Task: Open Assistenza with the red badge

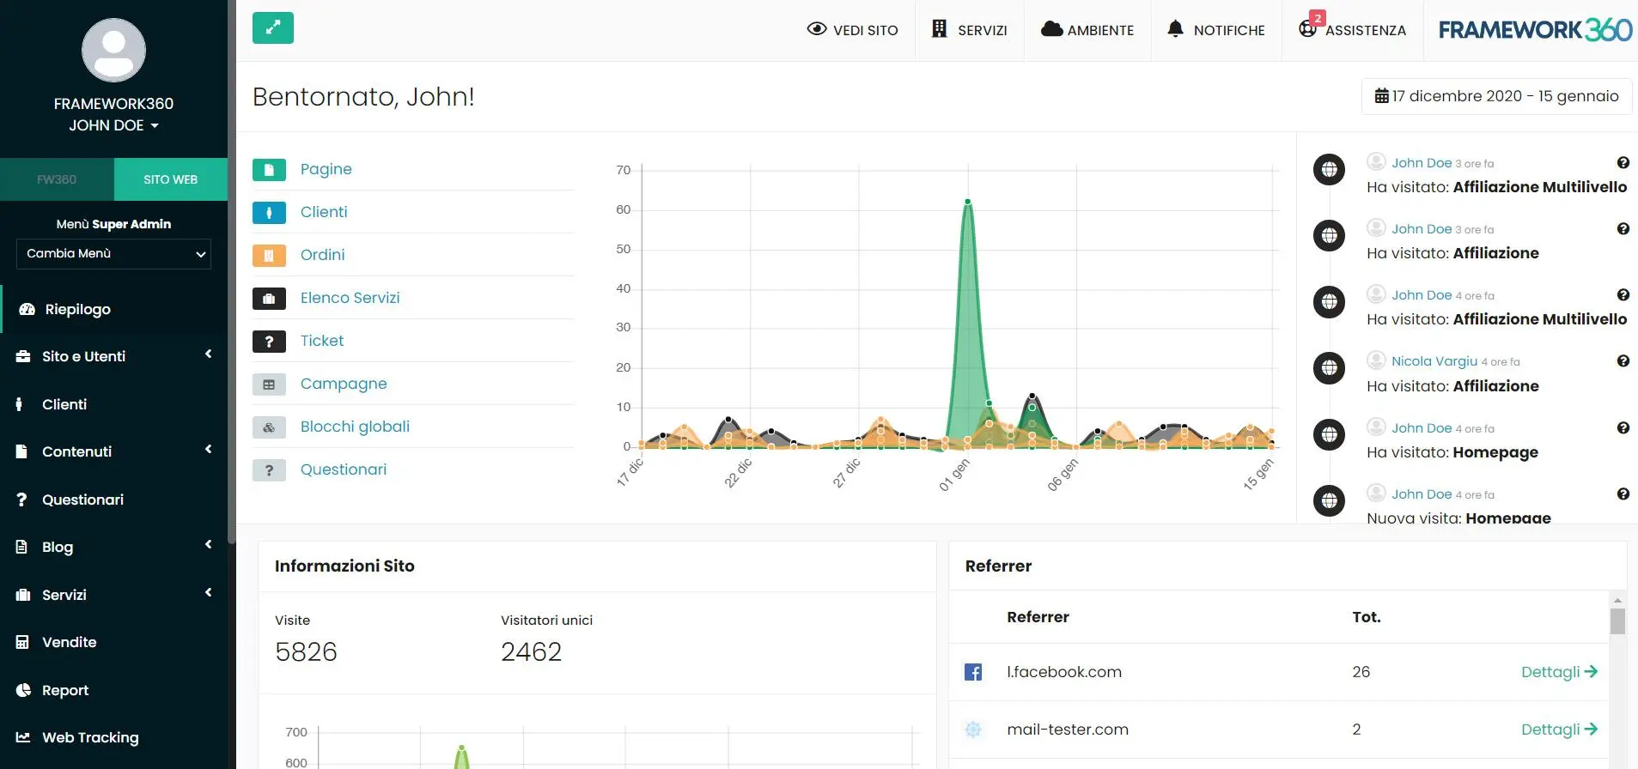Action: pyautogui.click(x=1352, y=30)
